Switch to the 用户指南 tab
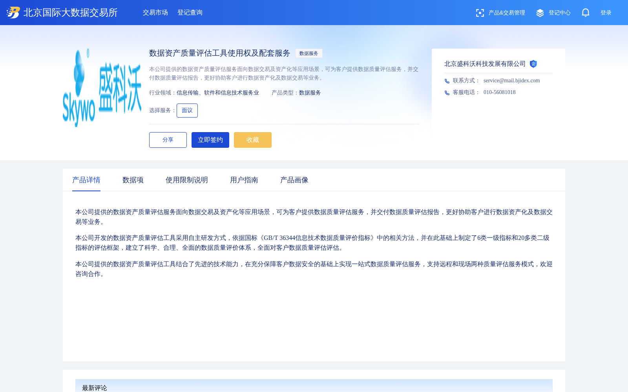This screenshot has width=628, height=392. click(244, 180)
